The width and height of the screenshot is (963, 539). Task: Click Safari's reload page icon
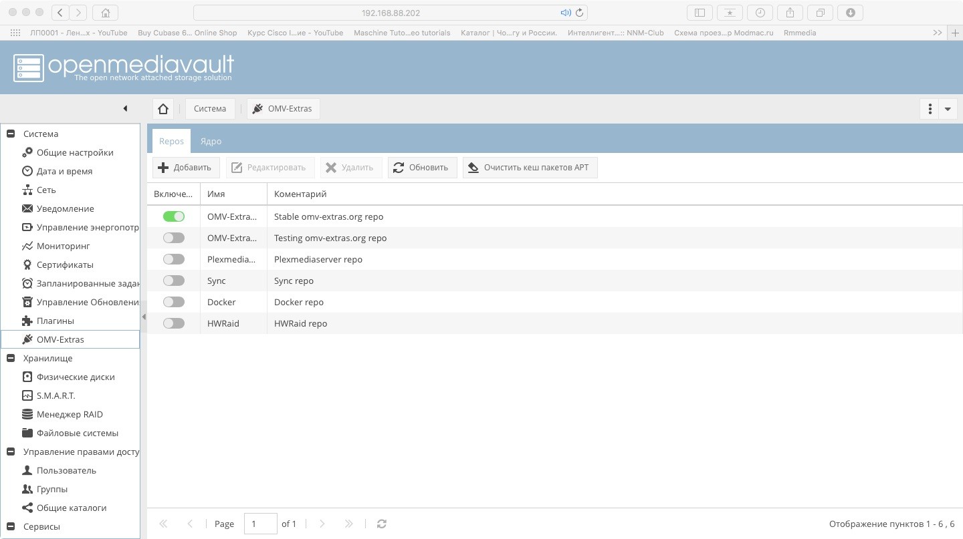point(580,13)
